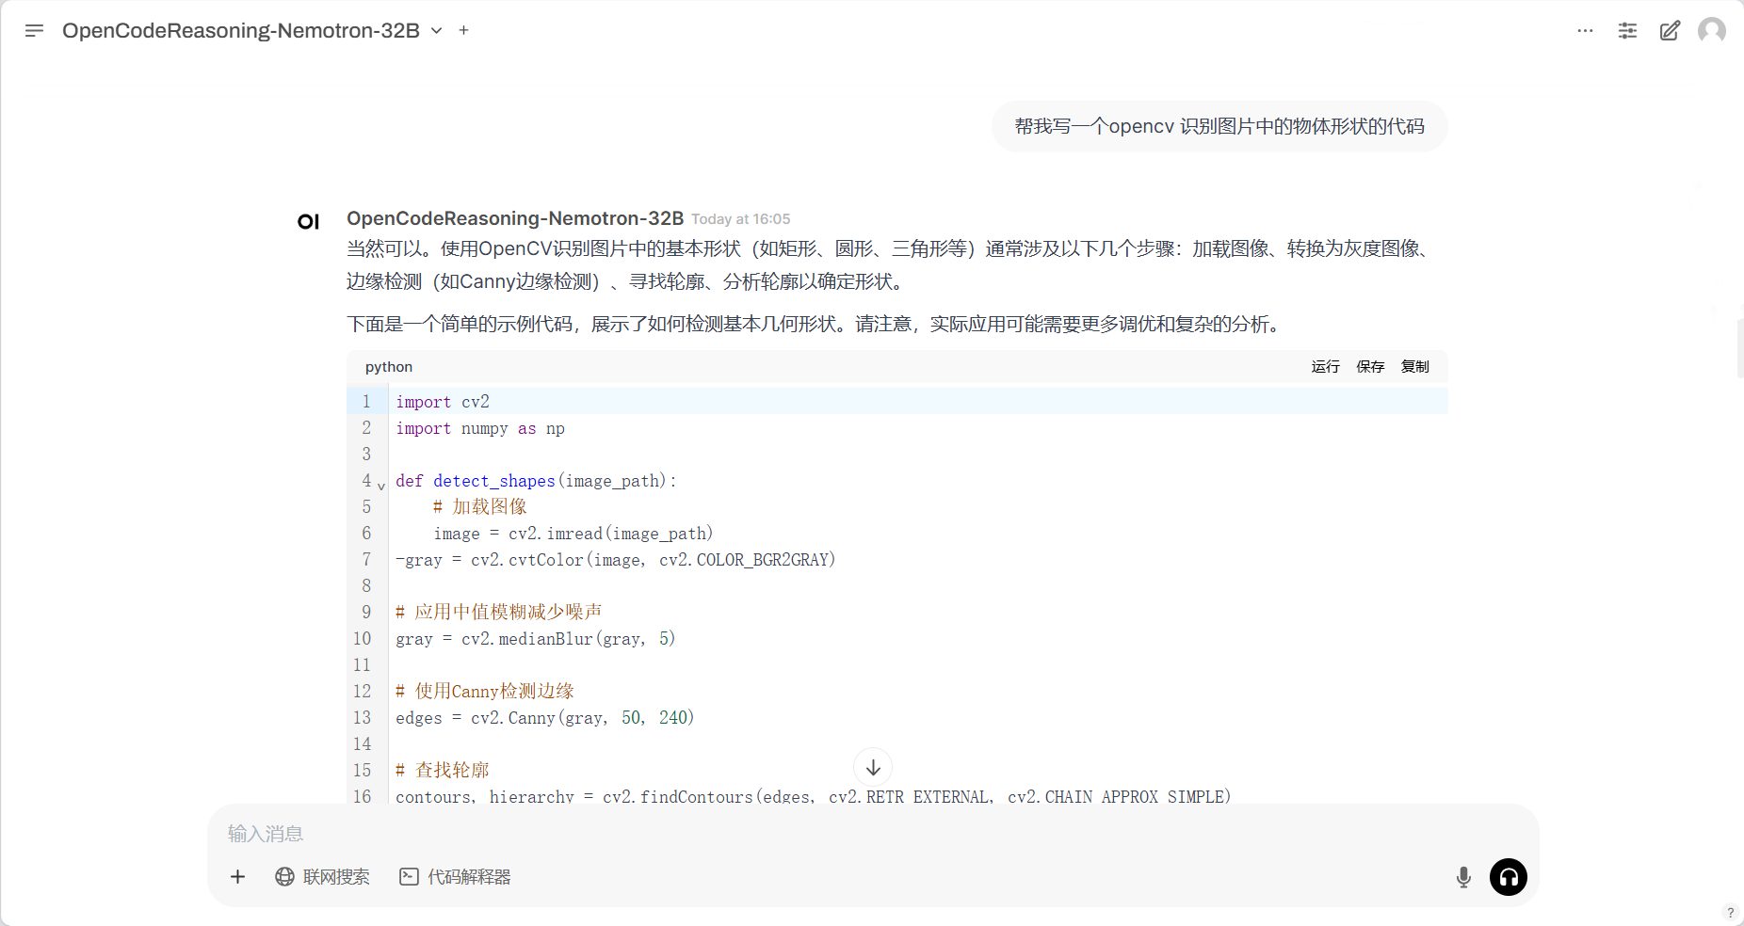The width and height of the screenshot is (1744, 926).
Task: Open the sidebar hamburger menu
Action: click(34, 30)
